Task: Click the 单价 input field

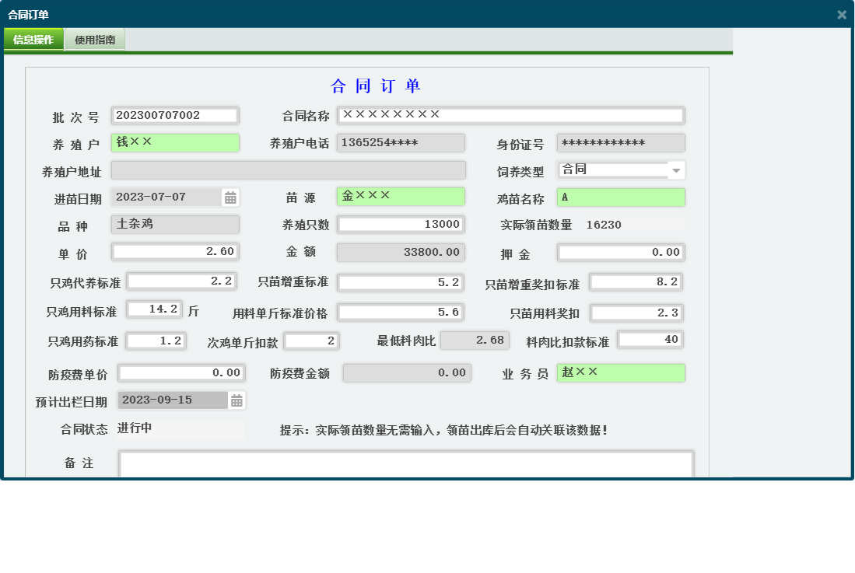Action: pyautogui.click(x=175, y=251)
